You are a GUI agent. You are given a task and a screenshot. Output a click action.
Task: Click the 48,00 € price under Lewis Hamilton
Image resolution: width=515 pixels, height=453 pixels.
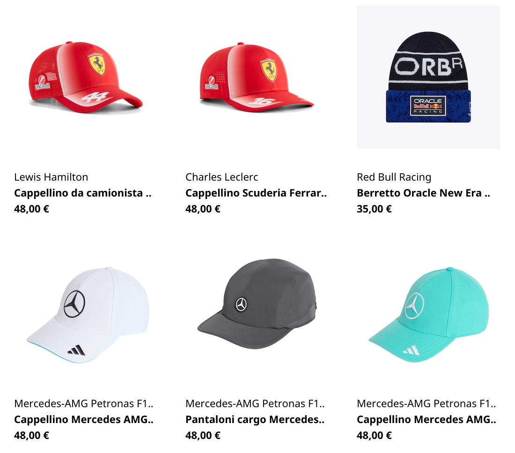(31, 209)
